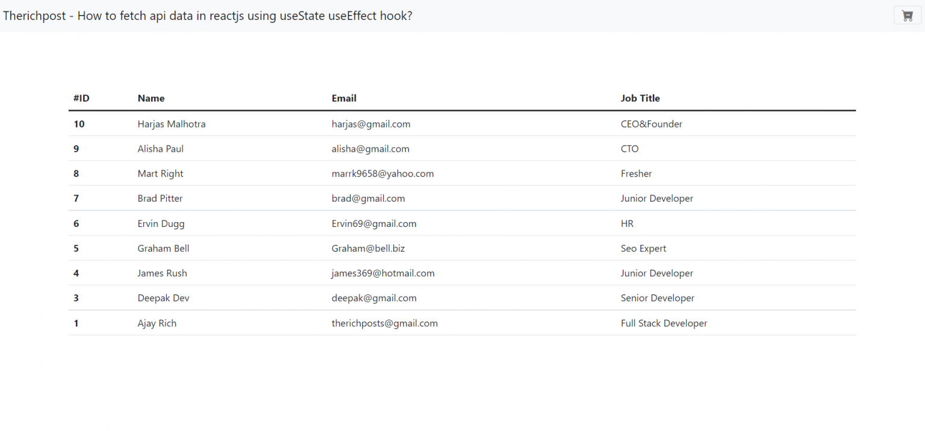Click email james369@hotmail.com
This screenshot has height=431, width=925.
(x=383, y=273)
